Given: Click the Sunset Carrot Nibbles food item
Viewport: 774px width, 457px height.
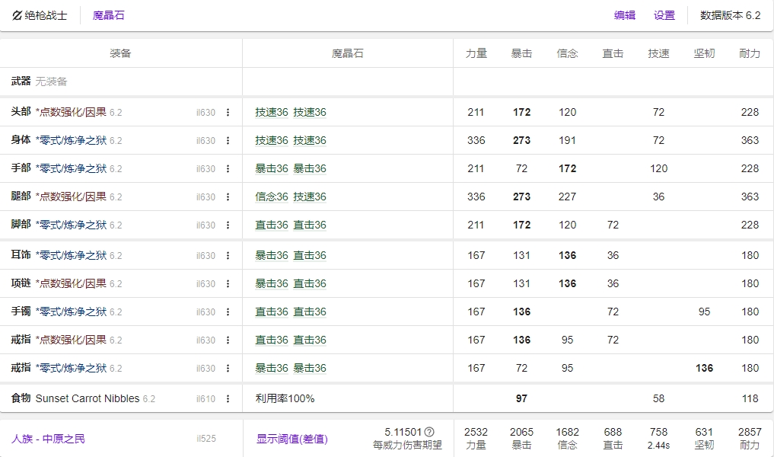Looking at the screenshot, I should coord(88,398).
